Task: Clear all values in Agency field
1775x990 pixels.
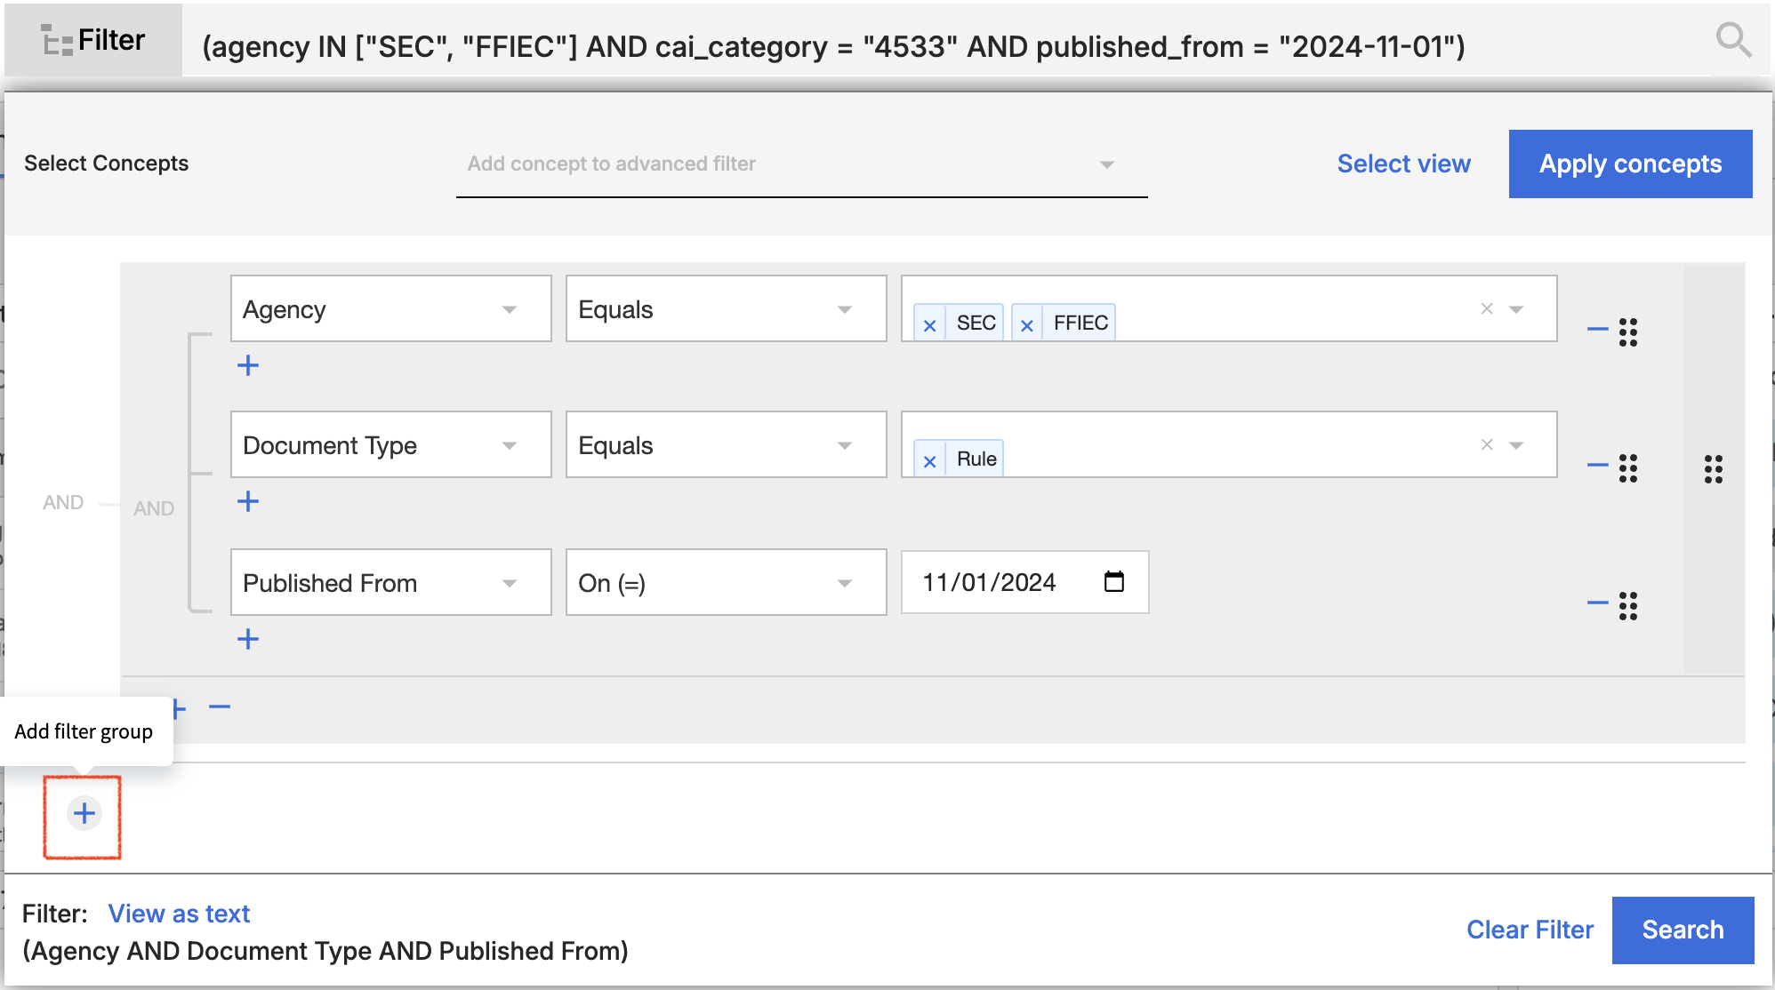Action: pyautogui.click(x=1486, y=308)
